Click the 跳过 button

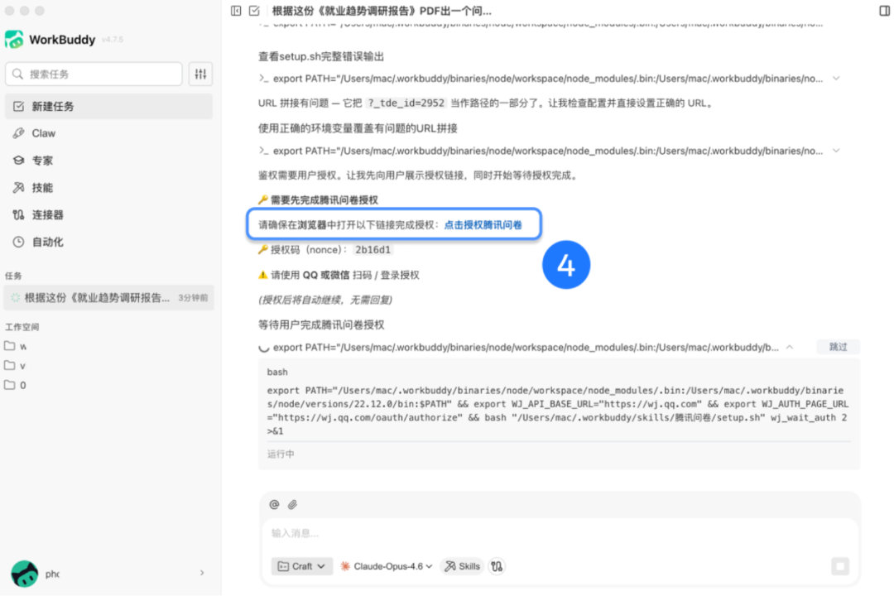838,347
